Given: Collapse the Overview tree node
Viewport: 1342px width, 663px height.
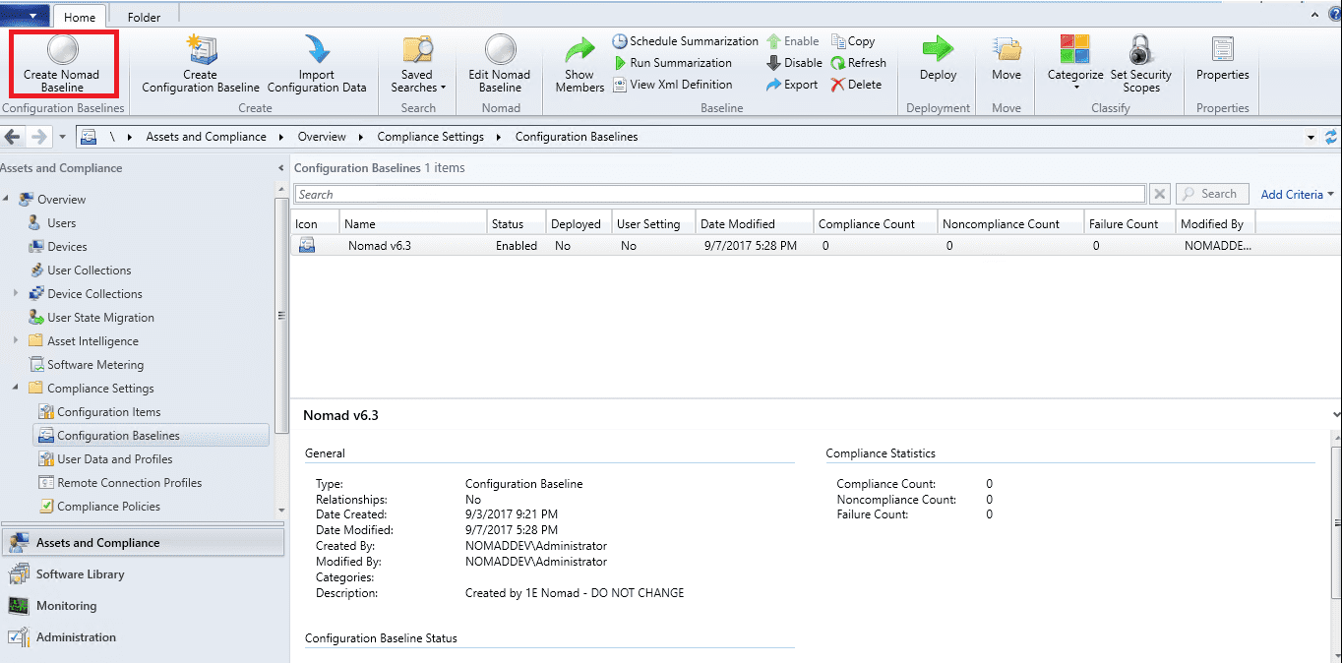Looking at the screenshot, I should point(7,199).
